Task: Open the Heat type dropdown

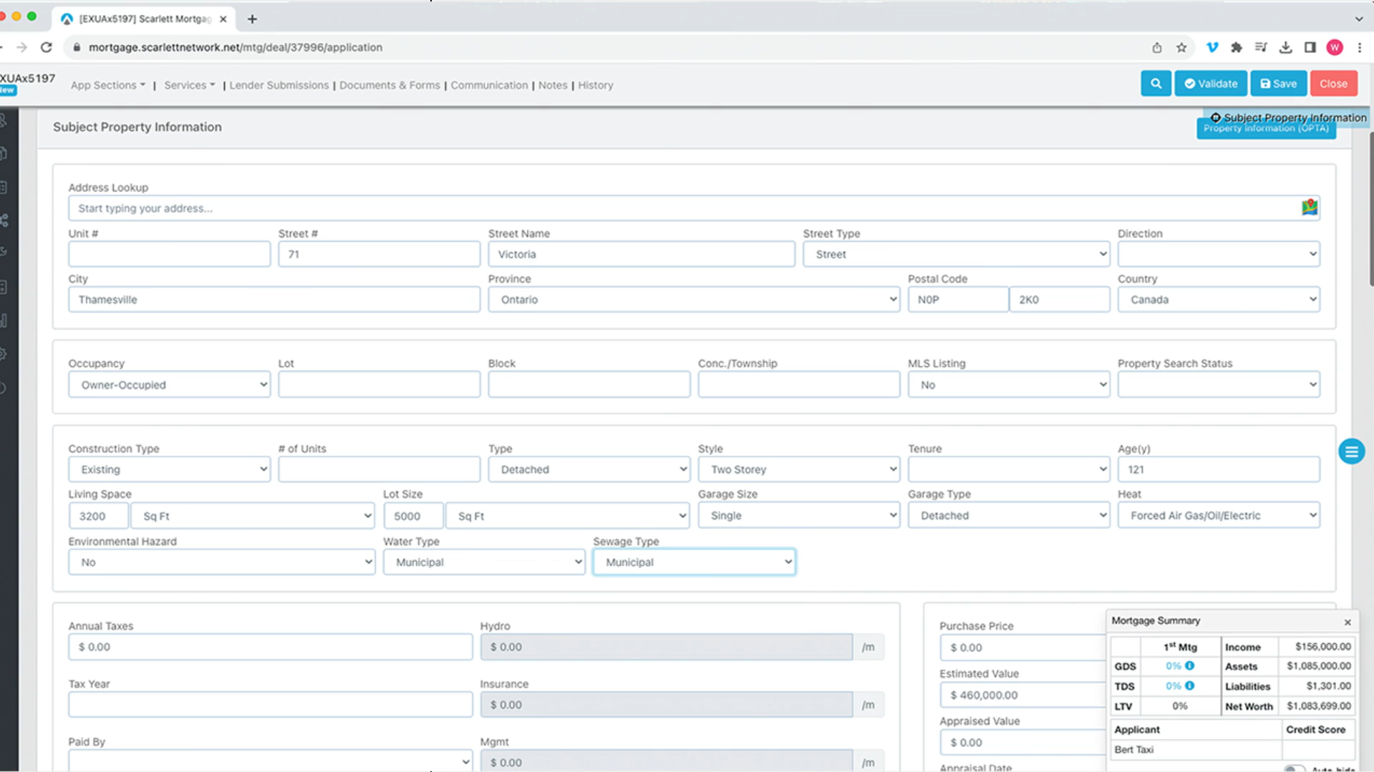Action: pyautogui.click(x=1218, y=515)
